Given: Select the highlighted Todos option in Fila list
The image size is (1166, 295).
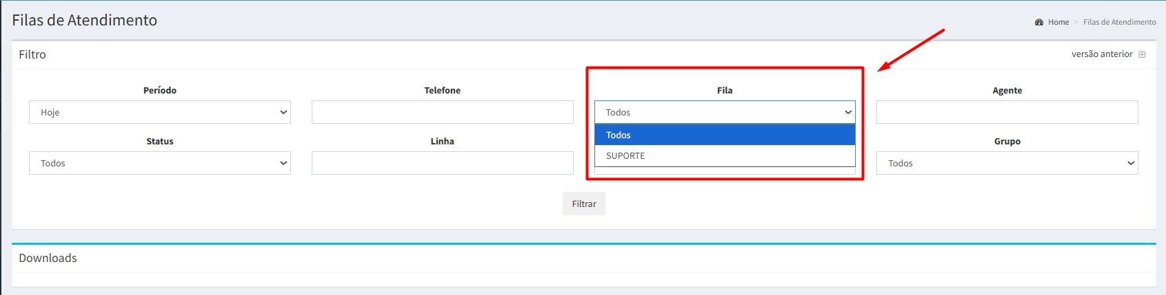Looking at the screenshot, I should point(724,135).
